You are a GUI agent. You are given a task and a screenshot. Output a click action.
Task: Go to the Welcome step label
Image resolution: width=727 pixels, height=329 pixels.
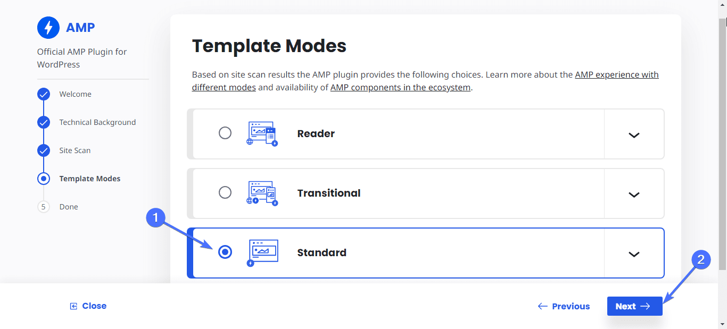(x=76, y=94)
